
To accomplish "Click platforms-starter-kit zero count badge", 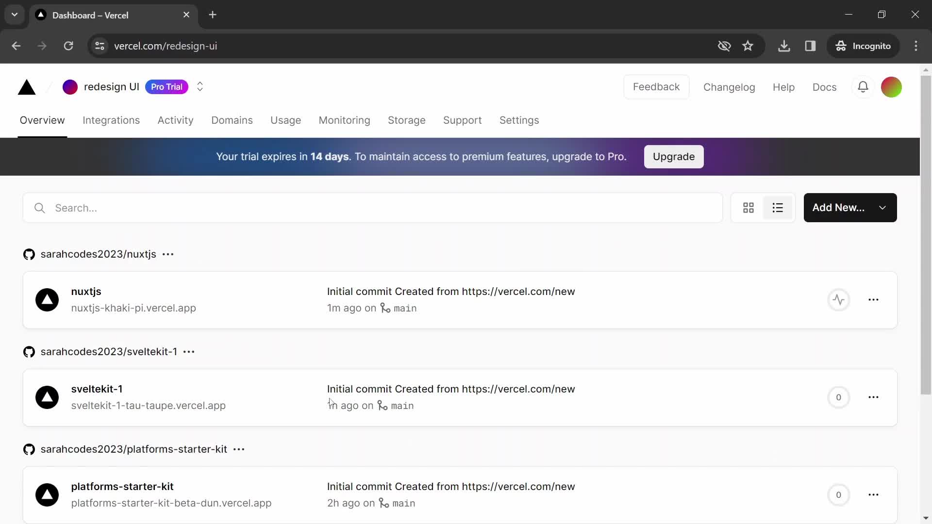I will [x=838, y=495].
